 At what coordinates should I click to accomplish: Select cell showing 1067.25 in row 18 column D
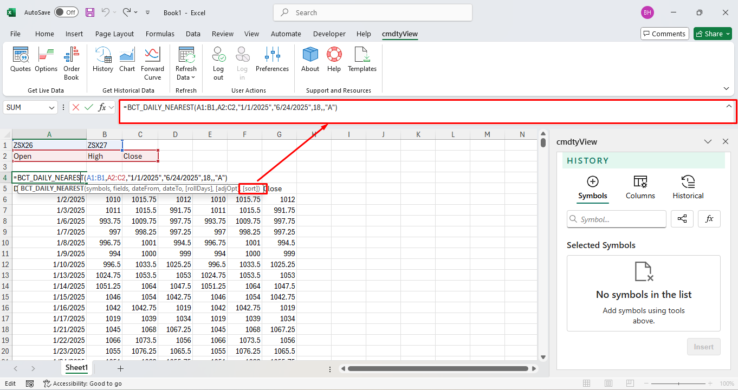(x=175, y=329)
